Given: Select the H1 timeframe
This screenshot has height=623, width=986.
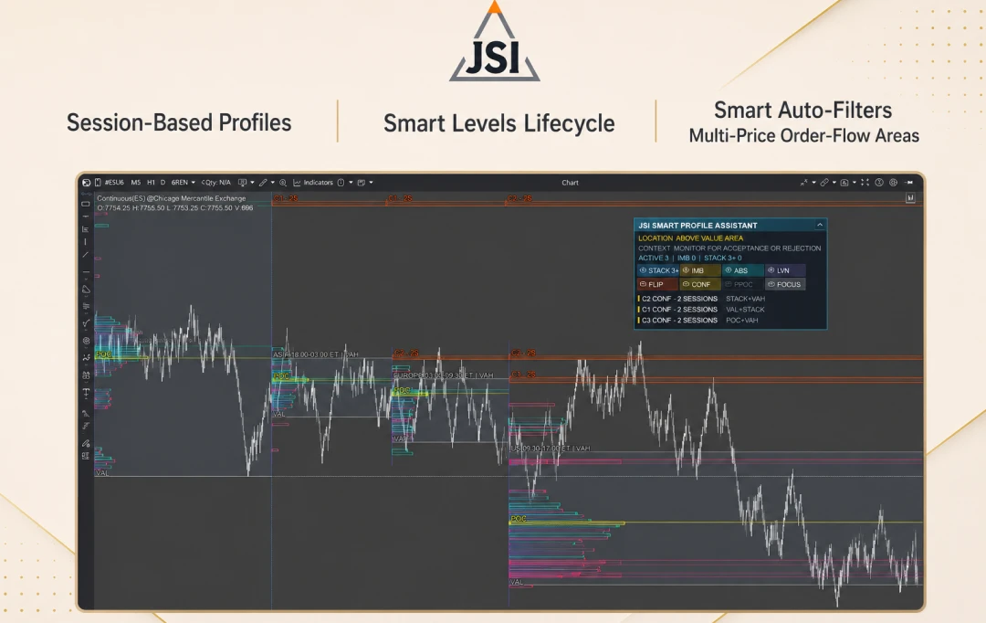Looking at the screenshot, I should tap(151, 183).
